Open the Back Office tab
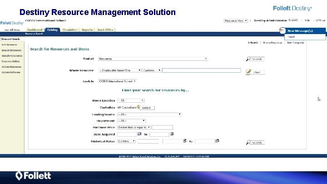This screenshot has width=327, height=184. 105,30
